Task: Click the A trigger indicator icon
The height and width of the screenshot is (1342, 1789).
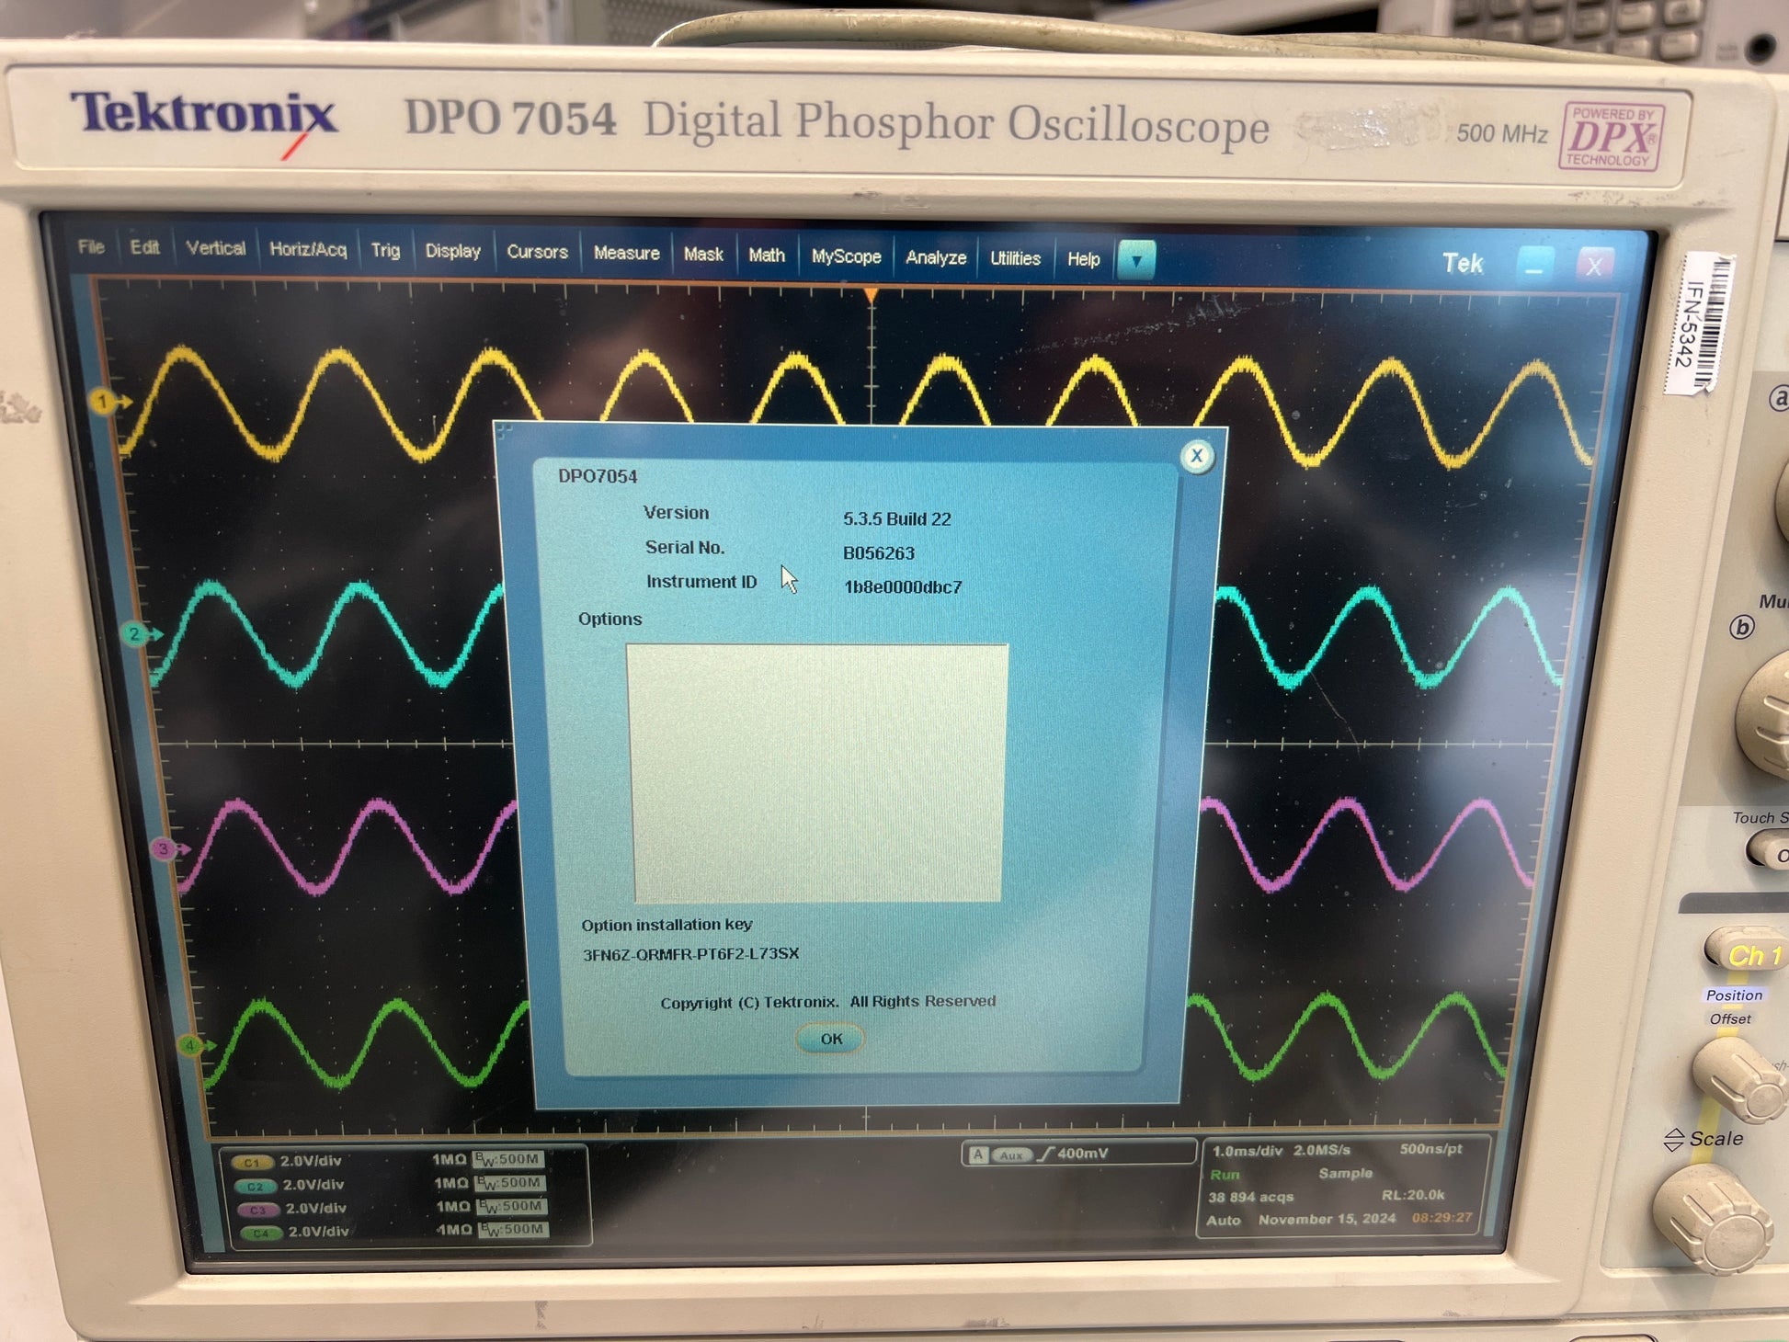Action: point(978,1154)
